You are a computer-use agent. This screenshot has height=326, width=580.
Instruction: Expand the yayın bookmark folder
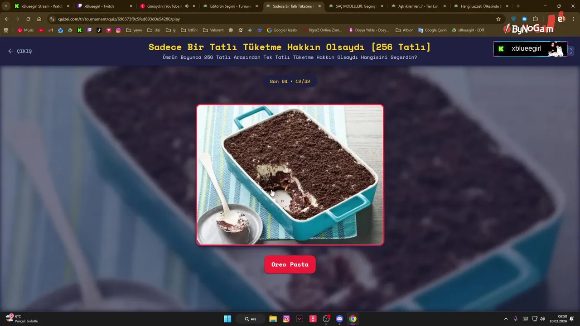pos(134,30)
